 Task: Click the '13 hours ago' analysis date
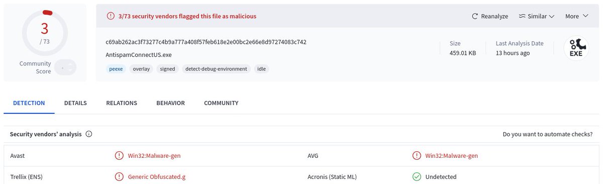[513, 53]
